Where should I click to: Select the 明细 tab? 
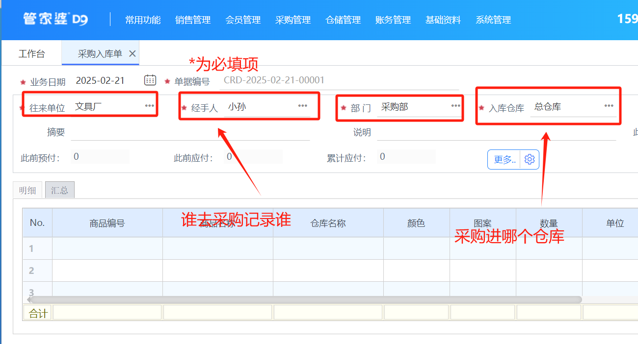[27, 190]
